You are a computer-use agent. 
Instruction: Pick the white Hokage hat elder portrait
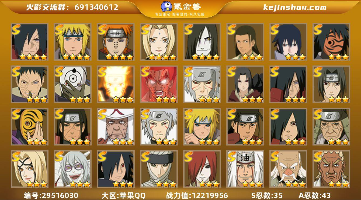tap(116, 127)
